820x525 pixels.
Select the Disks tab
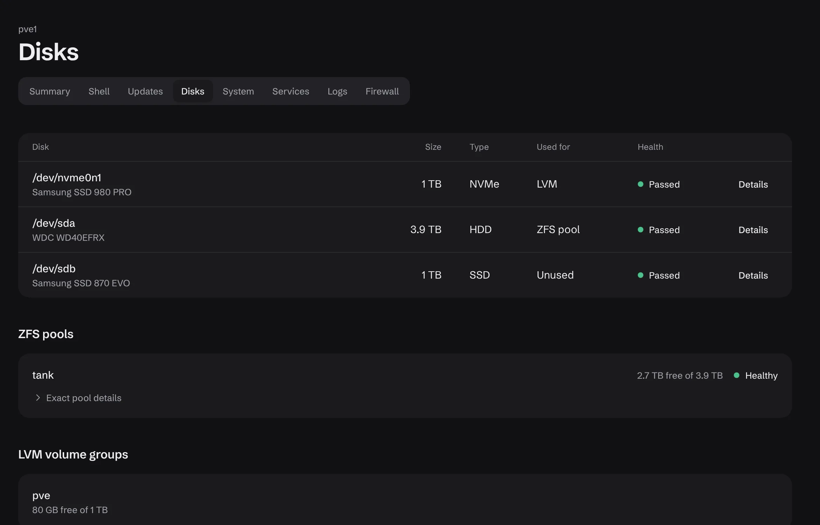click(193, 91)
